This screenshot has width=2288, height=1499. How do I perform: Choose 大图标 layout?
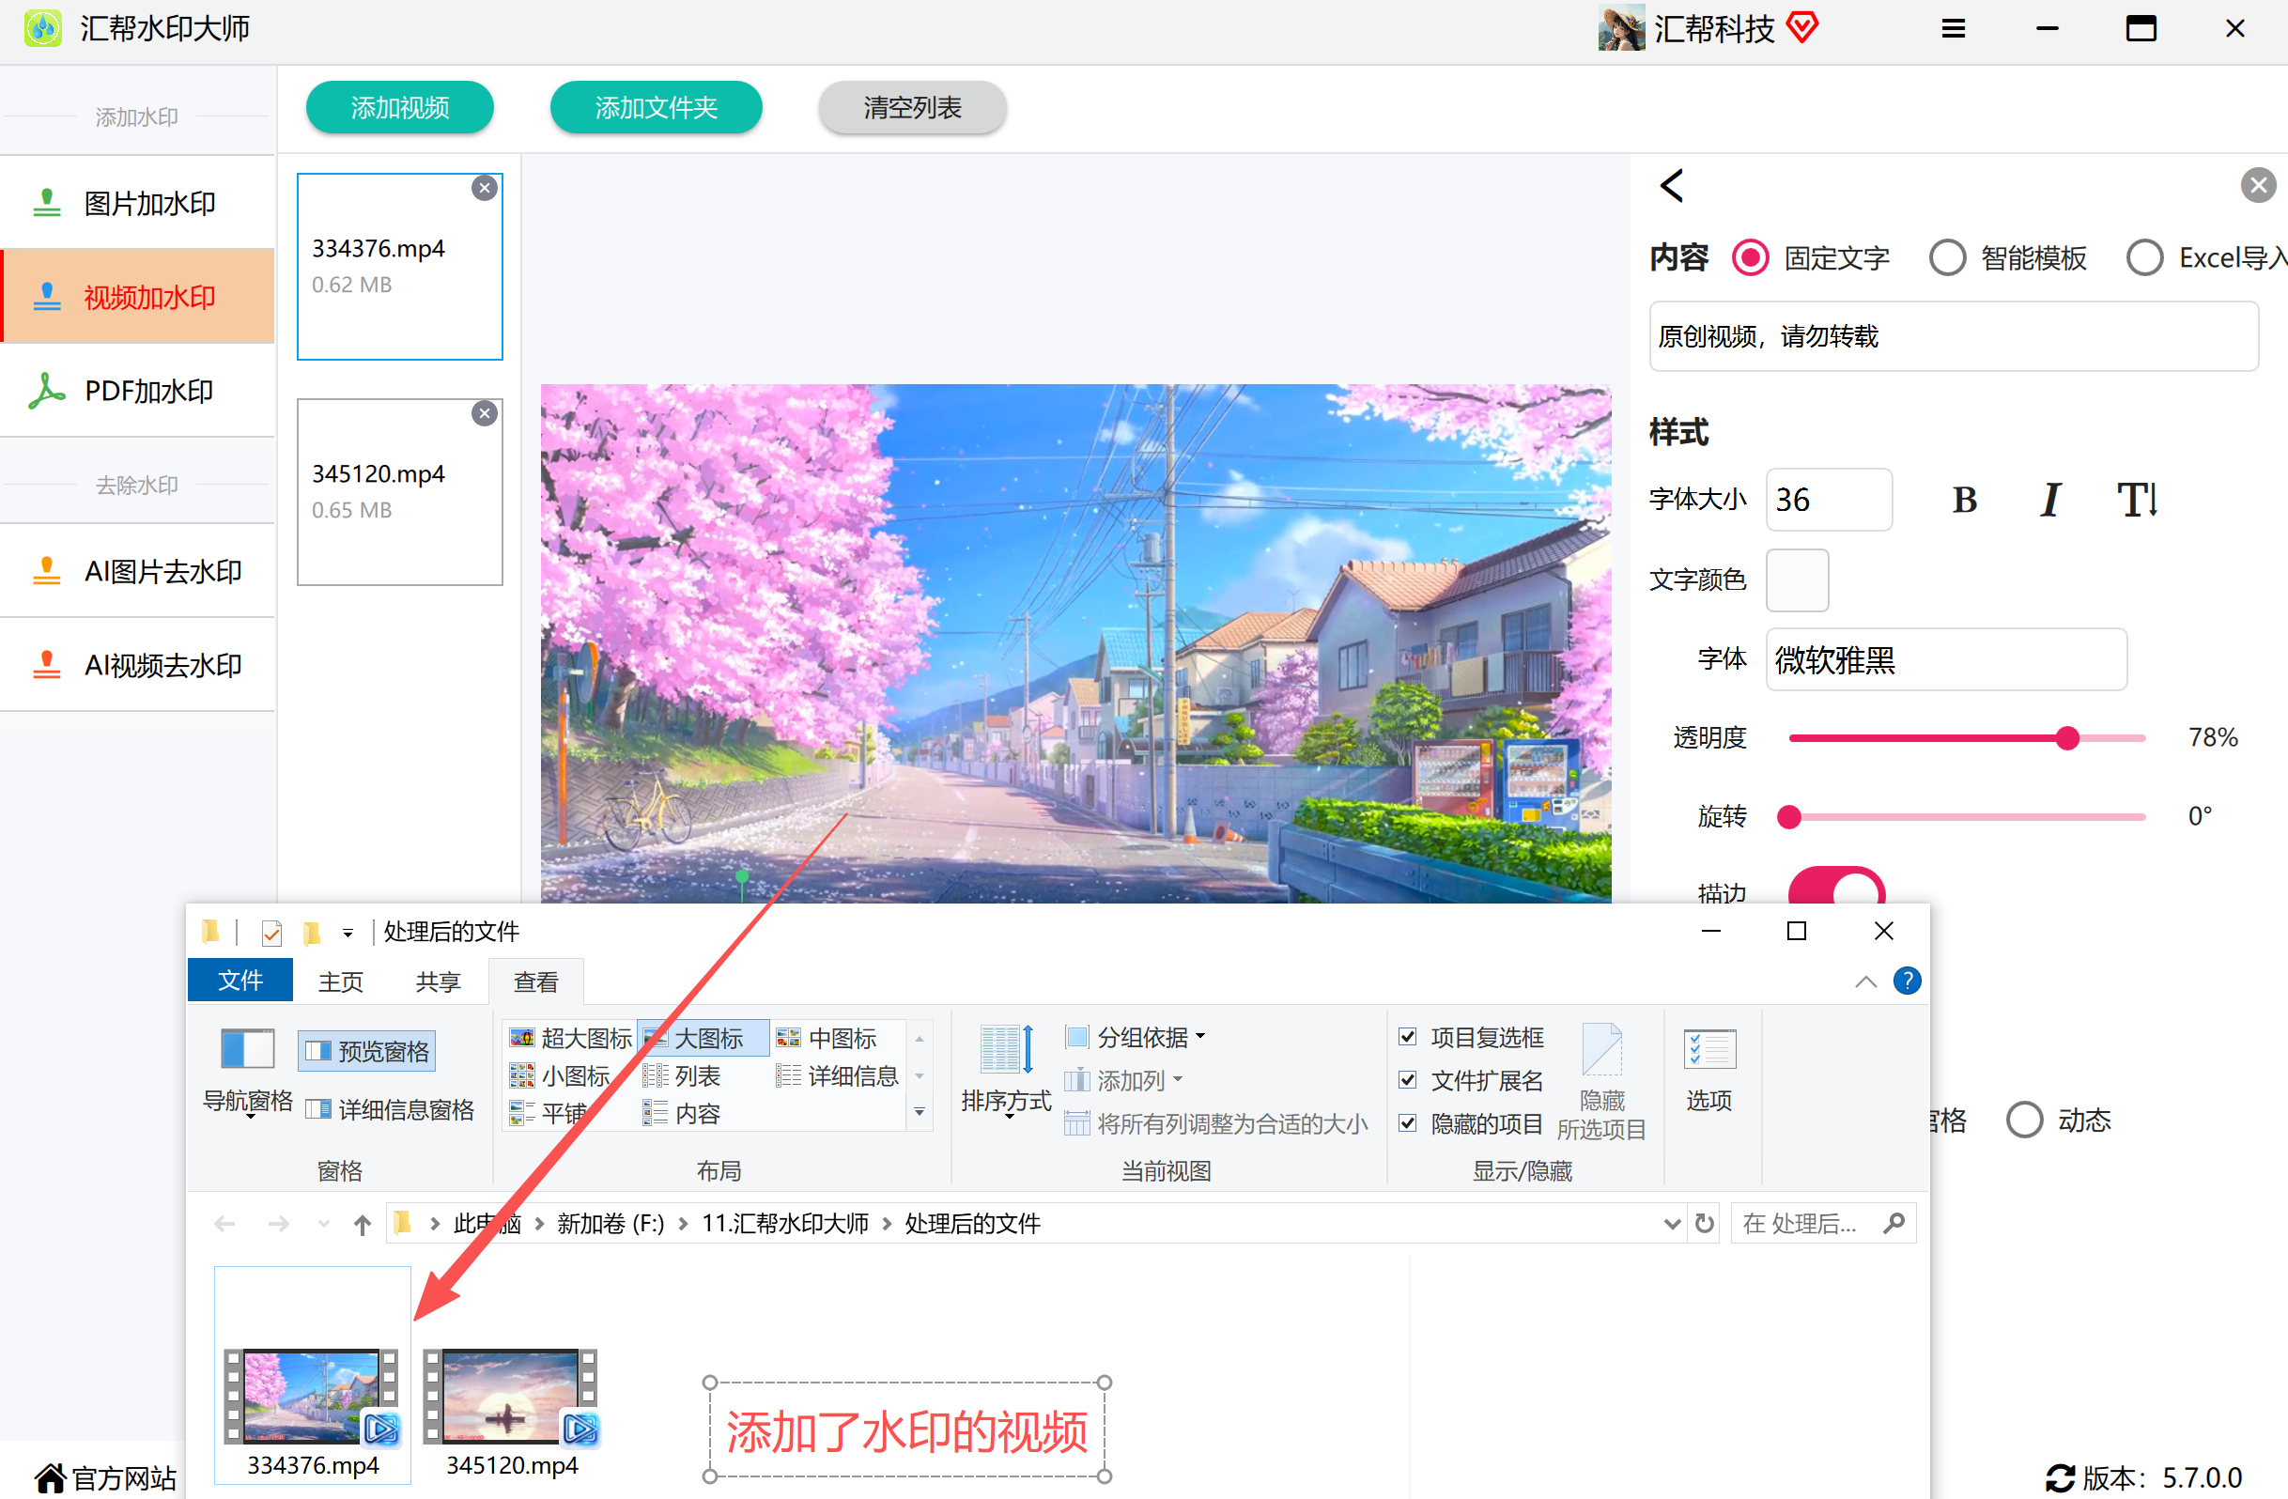coord(703,1039)
